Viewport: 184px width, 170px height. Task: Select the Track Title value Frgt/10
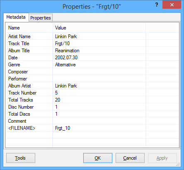point(62,44)
